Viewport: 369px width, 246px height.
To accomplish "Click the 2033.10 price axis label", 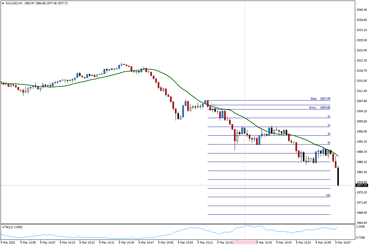I will [362, 30].
